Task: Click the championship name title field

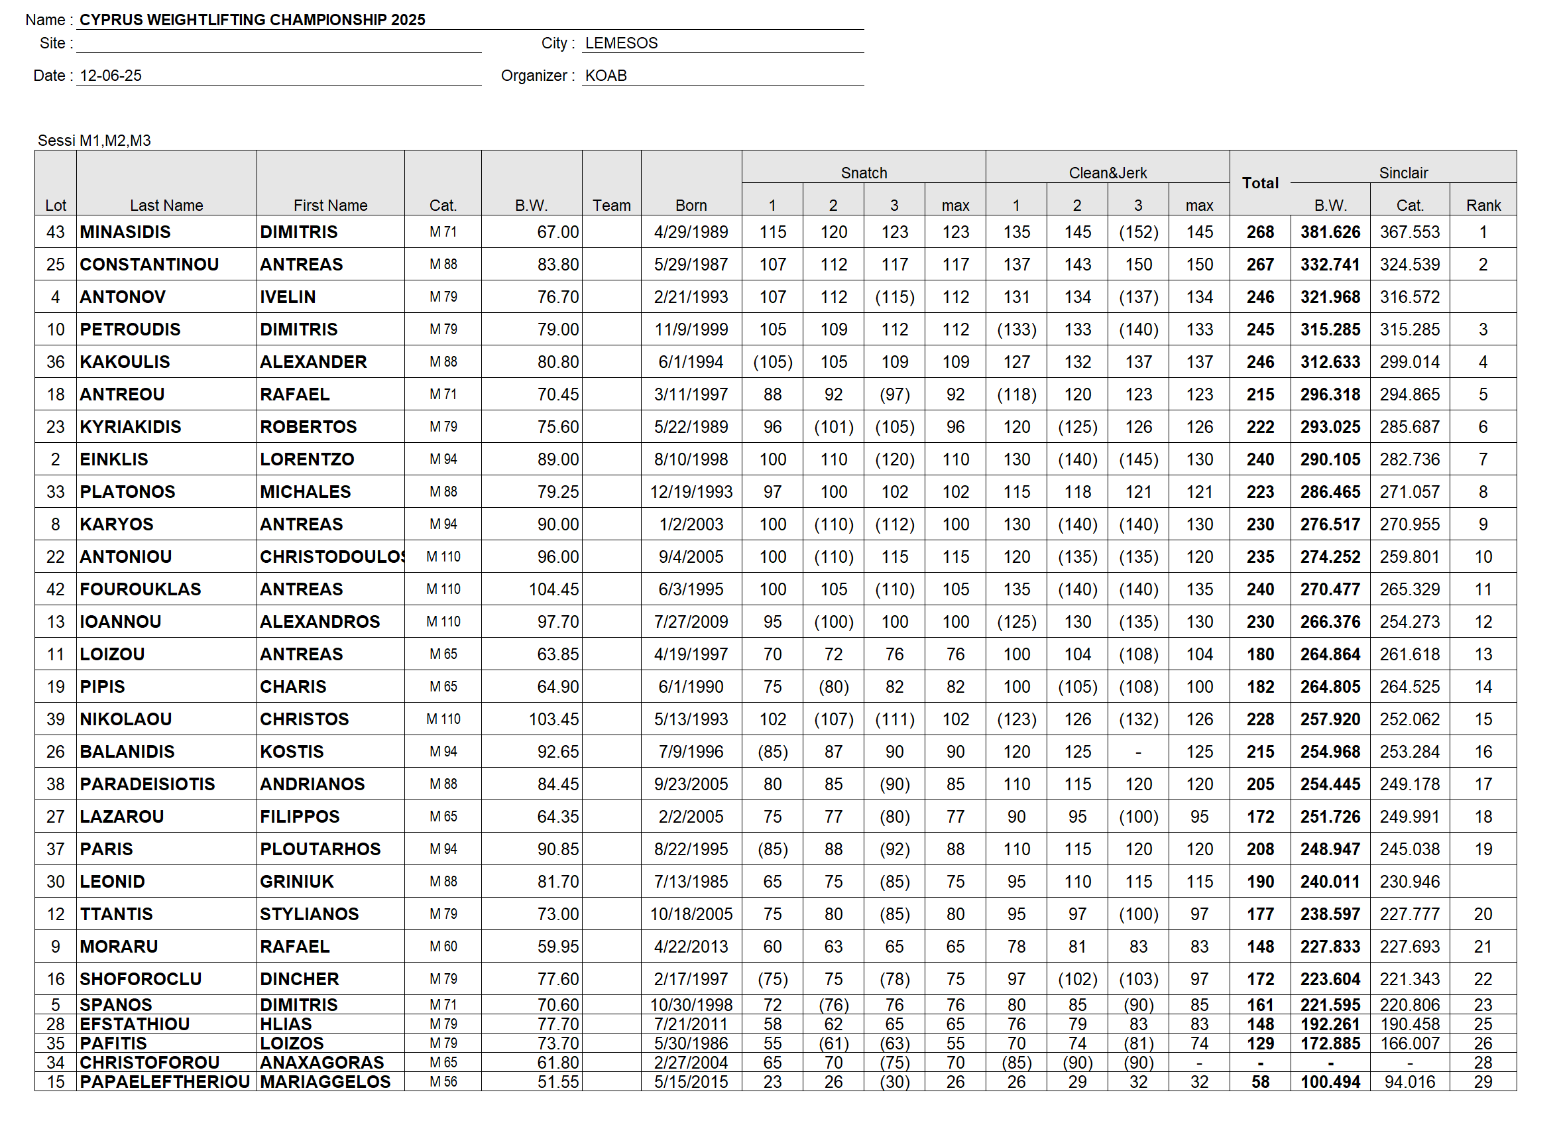Action: [x=253, y=19]
